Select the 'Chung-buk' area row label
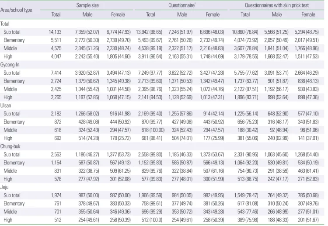328x226 pixels. [x=10, y=146]
